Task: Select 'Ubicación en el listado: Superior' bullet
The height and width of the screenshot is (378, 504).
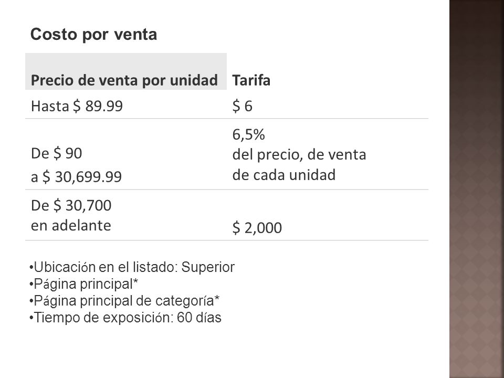Action: 132,267
